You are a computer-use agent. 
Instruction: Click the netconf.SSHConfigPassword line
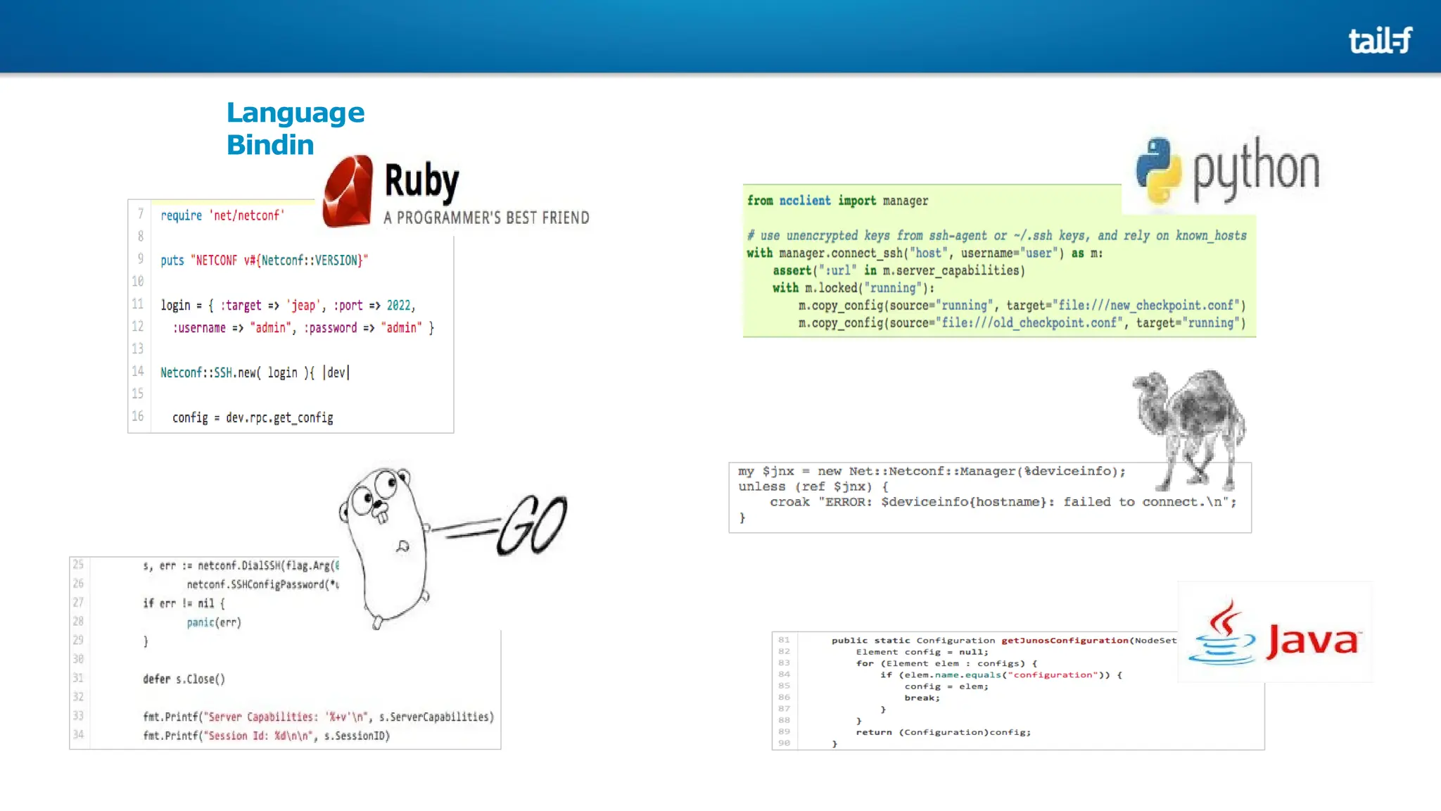click(262, 584)
